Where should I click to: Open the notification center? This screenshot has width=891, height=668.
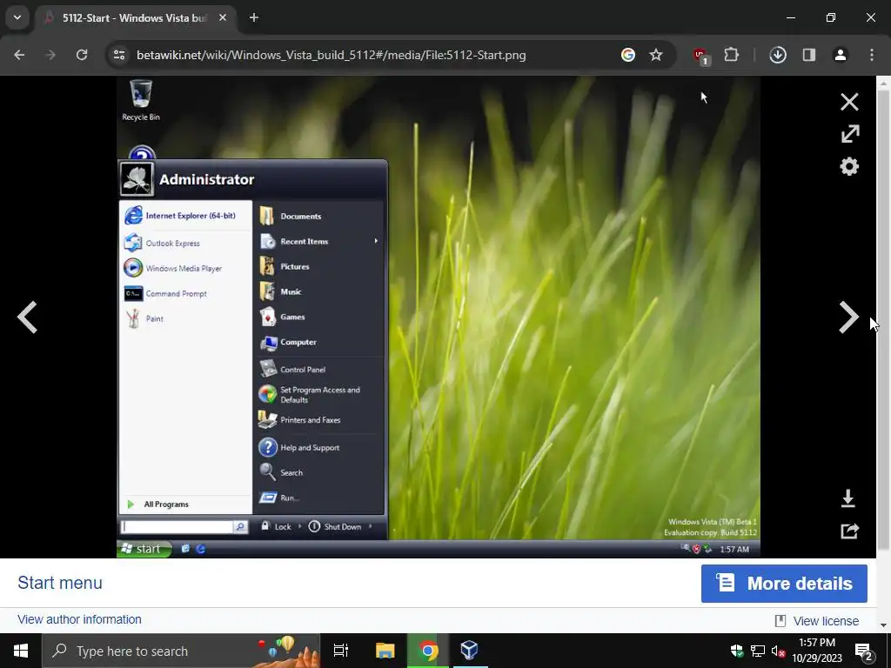tap(864, 651)
